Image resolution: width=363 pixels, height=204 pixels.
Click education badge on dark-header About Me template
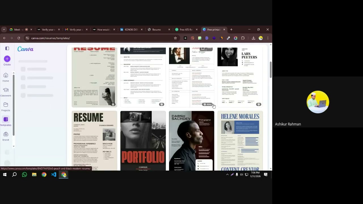pyautogui.click(x=162, y=104)
